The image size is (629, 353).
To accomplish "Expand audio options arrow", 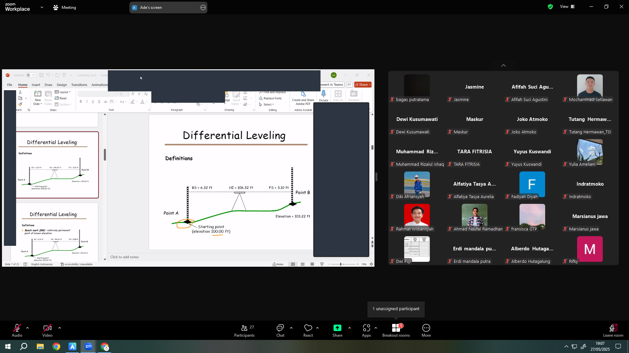I will point(28,328).
